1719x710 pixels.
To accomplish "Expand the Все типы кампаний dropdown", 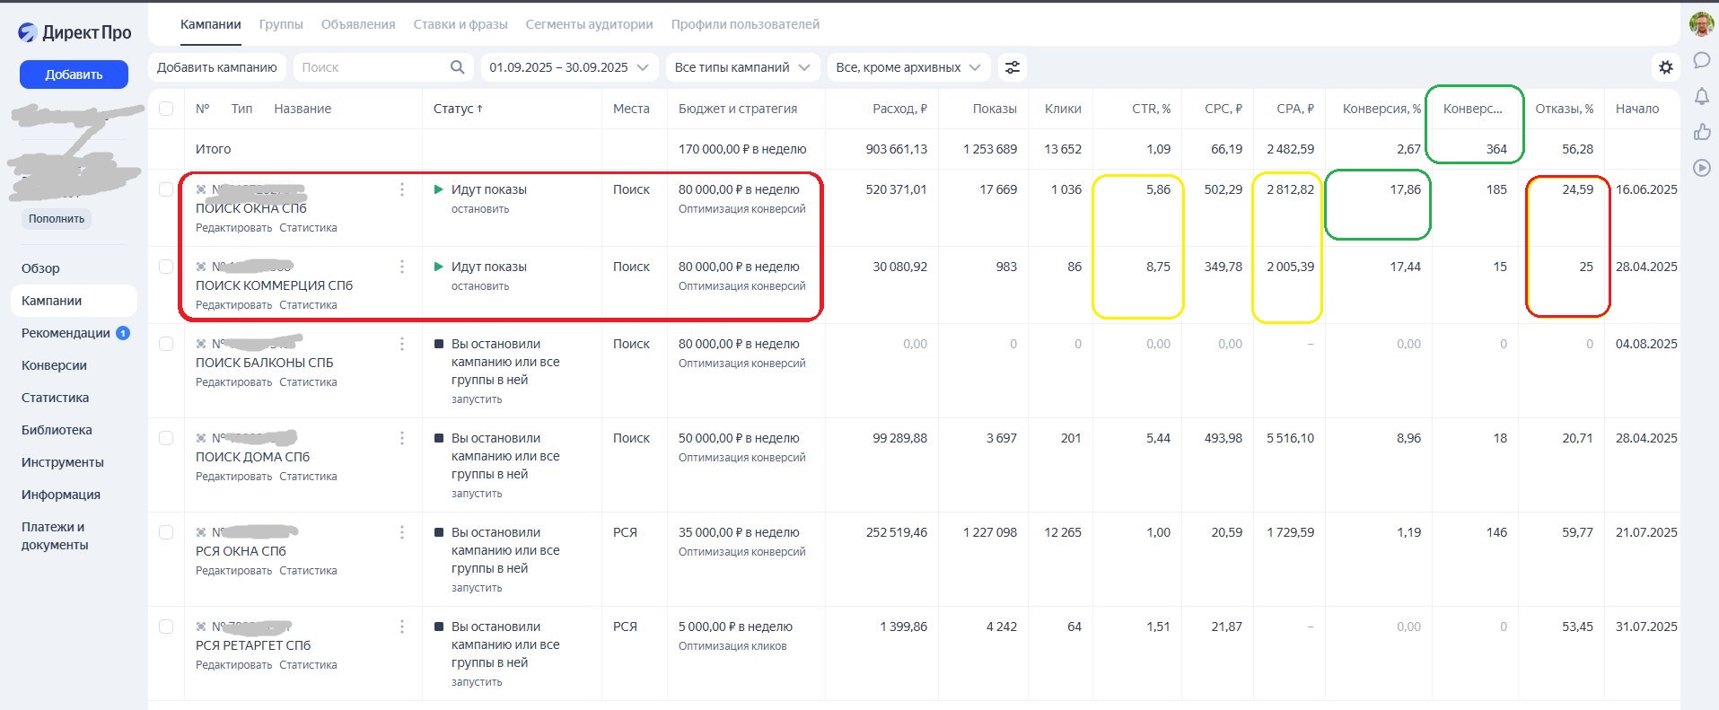I will tap(741, 67).
